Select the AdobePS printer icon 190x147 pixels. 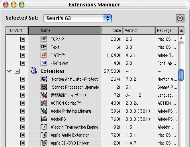44,119
